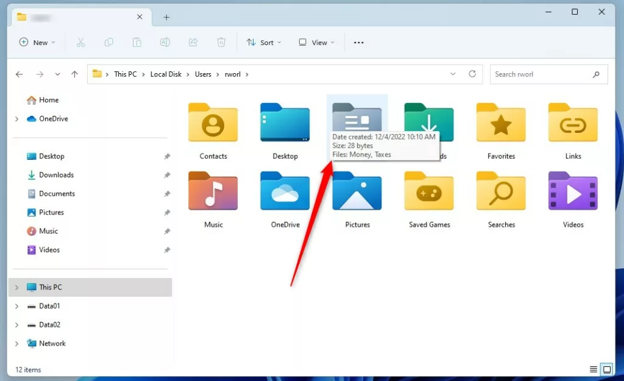Open the Sort dropdown menu
Viewport: 624px width, 381px height.
click(264, 43)
